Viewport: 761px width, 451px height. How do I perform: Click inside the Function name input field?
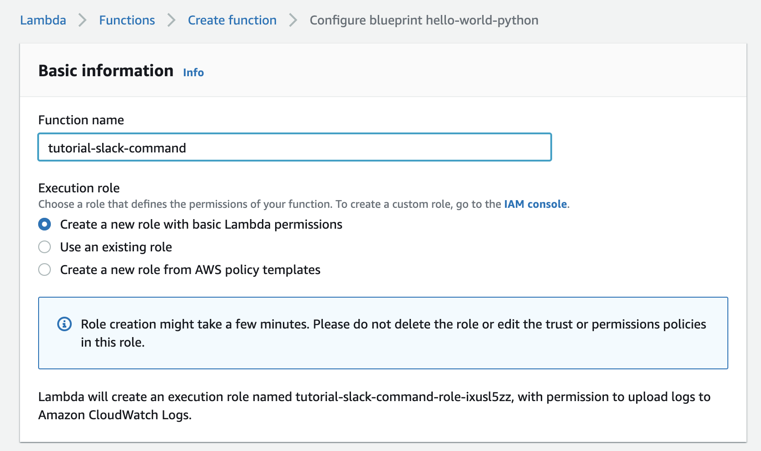point(294,147)
